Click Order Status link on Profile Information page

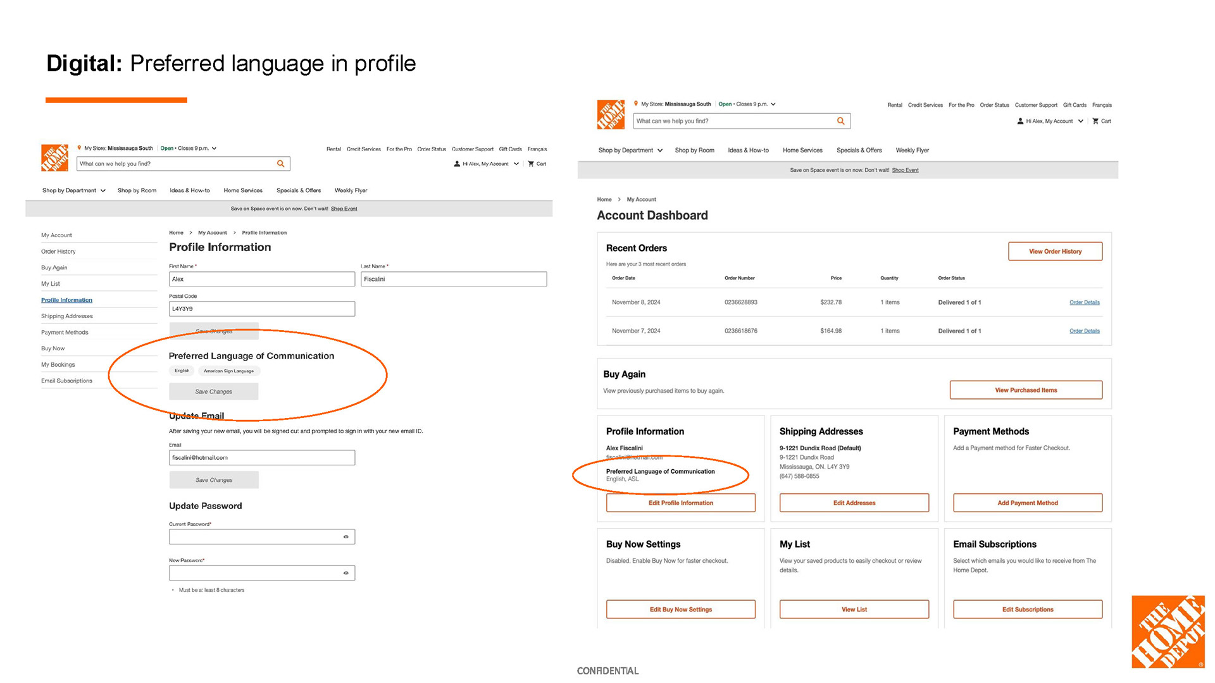(432, 149)
